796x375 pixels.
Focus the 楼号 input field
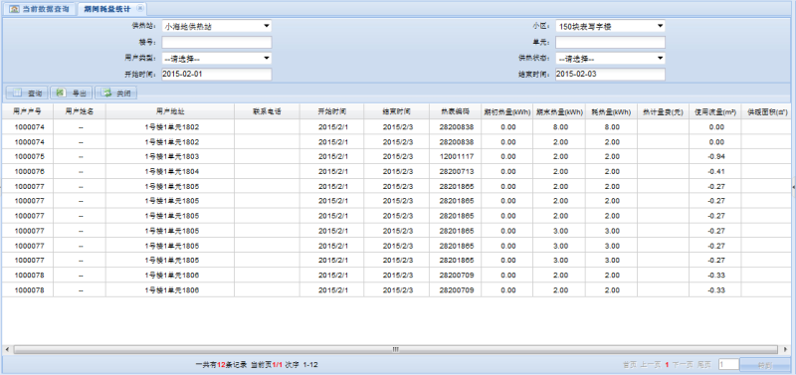(x=217, y=42)
